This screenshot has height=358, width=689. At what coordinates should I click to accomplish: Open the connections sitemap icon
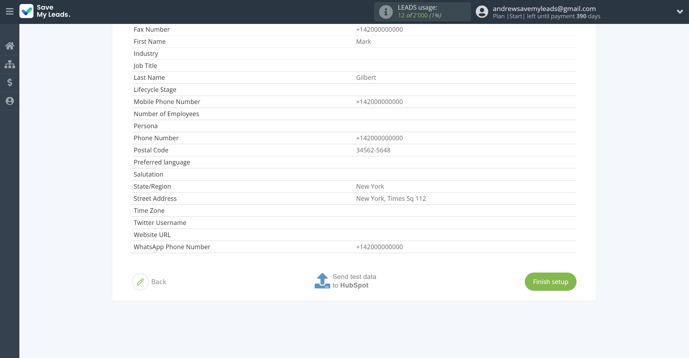(10, 64)
